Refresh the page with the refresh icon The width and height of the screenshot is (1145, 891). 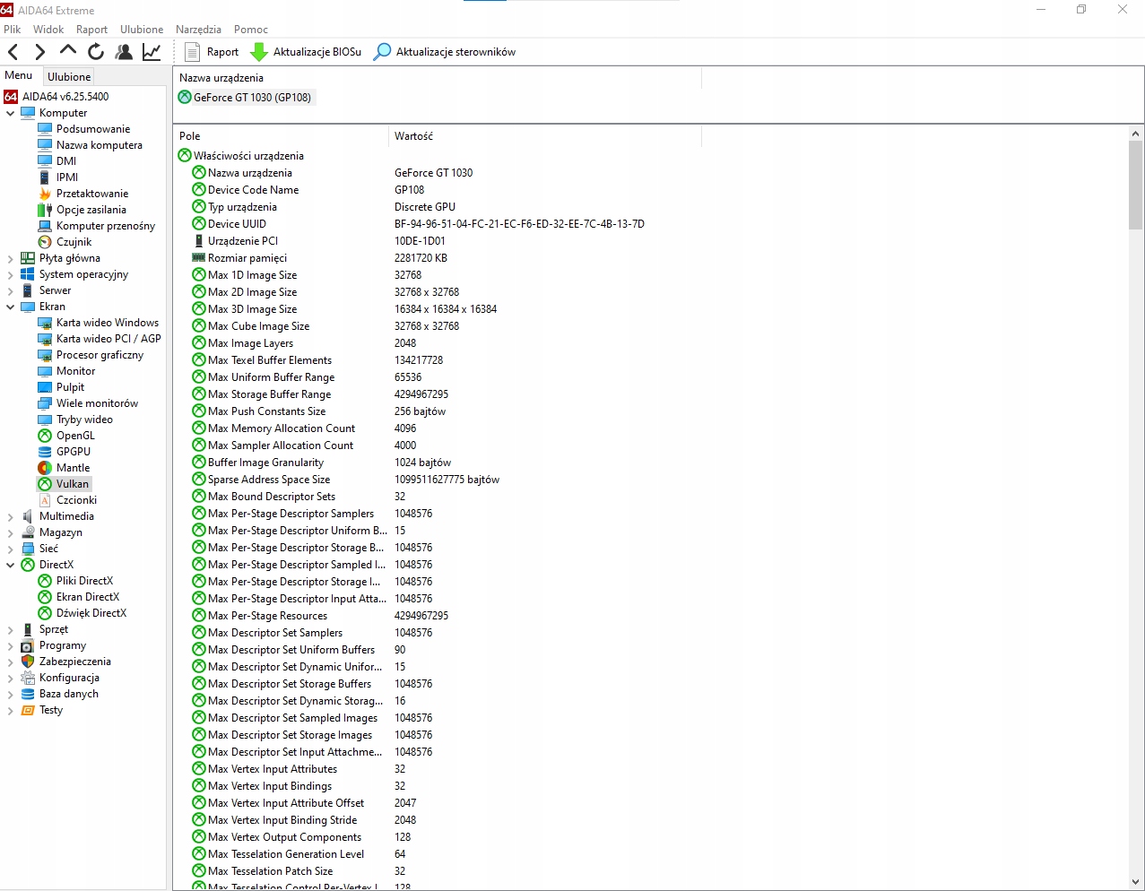pos(96,52)
